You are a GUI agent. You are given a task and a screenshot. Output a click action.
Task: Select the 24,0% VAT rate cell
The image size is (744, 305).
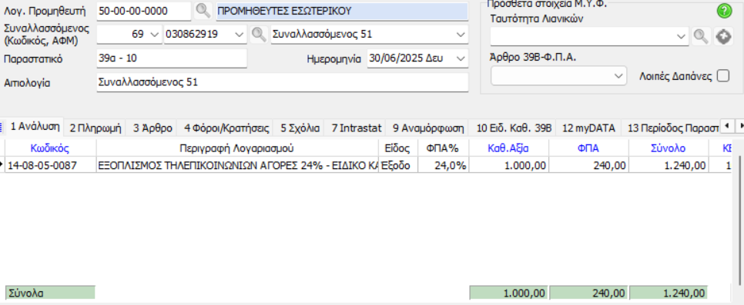pos(443,165)
